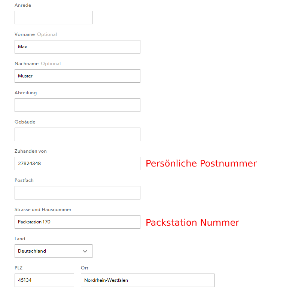The height and width of the screenshot is (296, 301).
Task: Select the Zuhanden von field with 27824348
Action: 77,164
